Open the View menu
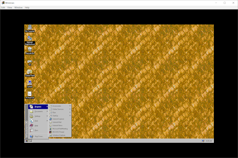 (10, 7)
